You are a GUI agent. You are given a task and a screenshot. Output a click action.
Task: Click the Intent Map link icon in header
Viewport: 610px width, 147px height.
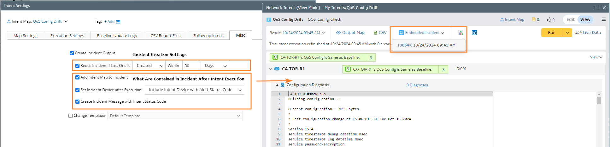coord(502,19)
